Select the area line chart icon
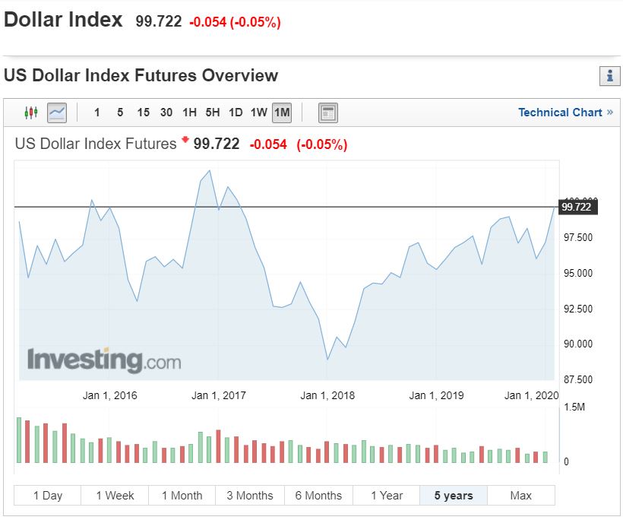This screenshot has height=520, width=623. point(57,113)
